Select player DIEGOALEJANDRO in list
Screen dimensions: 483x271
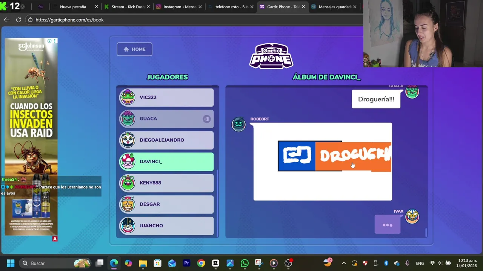[166, 140]
